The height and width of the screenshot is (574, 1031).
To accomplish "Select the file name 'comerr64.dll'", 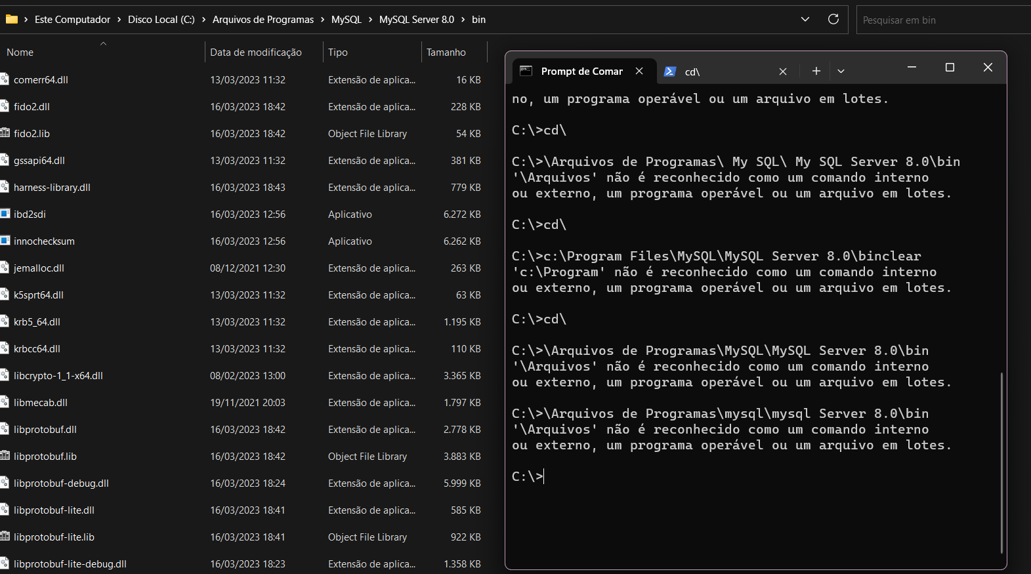I will click(41, 80).
